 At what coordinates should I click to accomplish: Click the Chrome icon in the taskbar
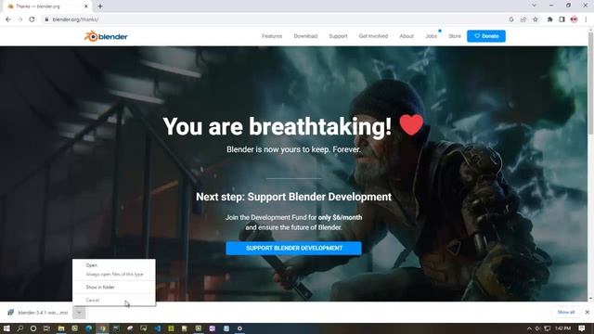(x=102, y=328)
